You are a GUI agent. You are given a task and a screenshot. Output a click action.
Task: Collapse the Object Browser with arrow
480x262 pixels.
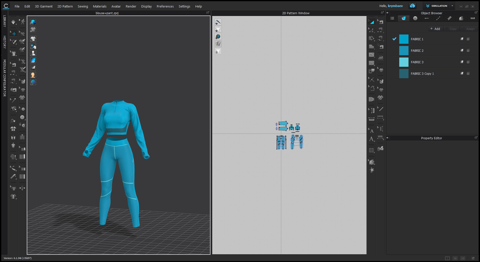point(387,13)
